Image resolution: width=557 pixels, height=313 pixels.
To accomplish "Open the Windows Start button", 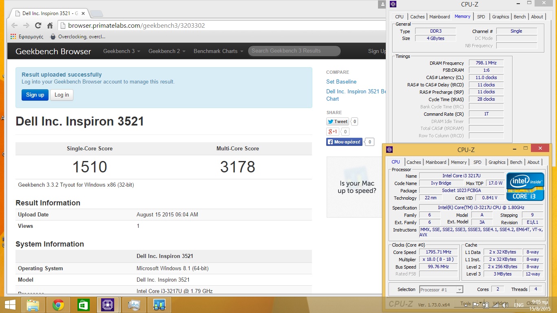I will point(10,304).
